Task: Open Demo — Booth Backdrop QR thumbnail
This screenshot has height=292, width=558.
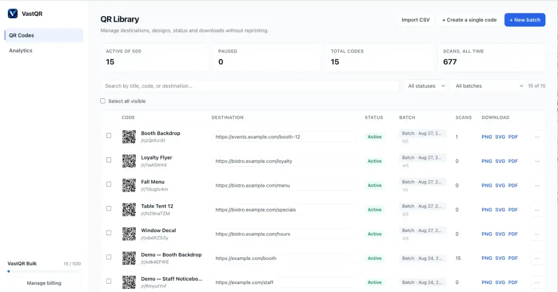Action: [129, 258]
